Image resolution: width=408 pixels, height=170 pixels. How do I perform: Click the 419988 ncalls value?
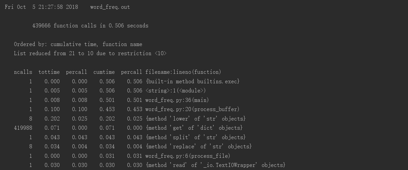[23, 128]
